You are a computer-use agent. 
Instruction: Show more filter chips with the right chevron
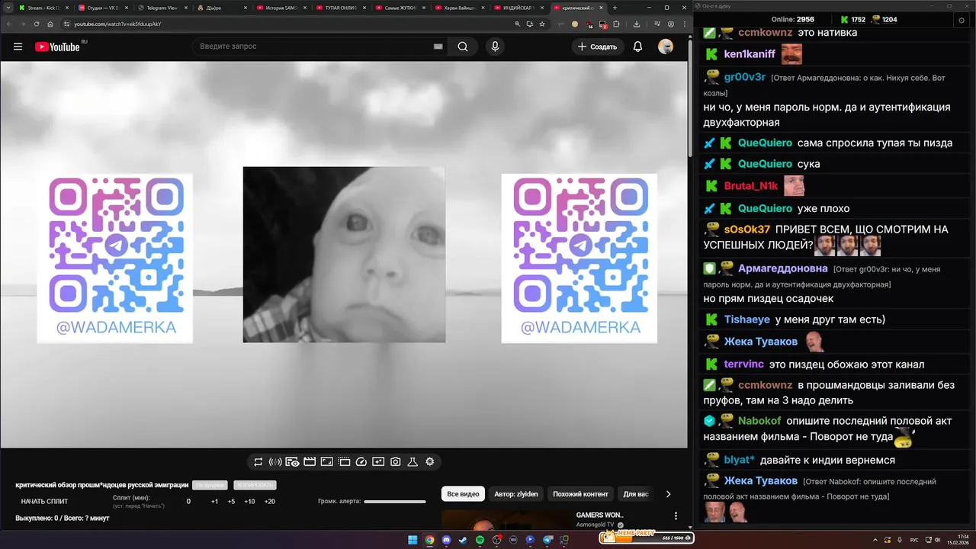[x=669, y=494]
